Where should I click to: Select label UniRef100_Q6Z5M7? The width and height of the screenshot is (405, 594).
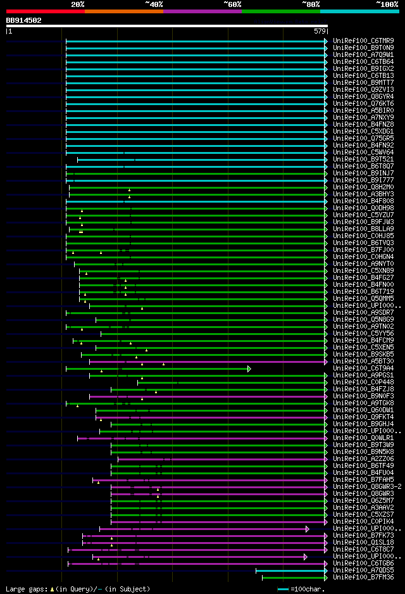click(x=363, y=500)
